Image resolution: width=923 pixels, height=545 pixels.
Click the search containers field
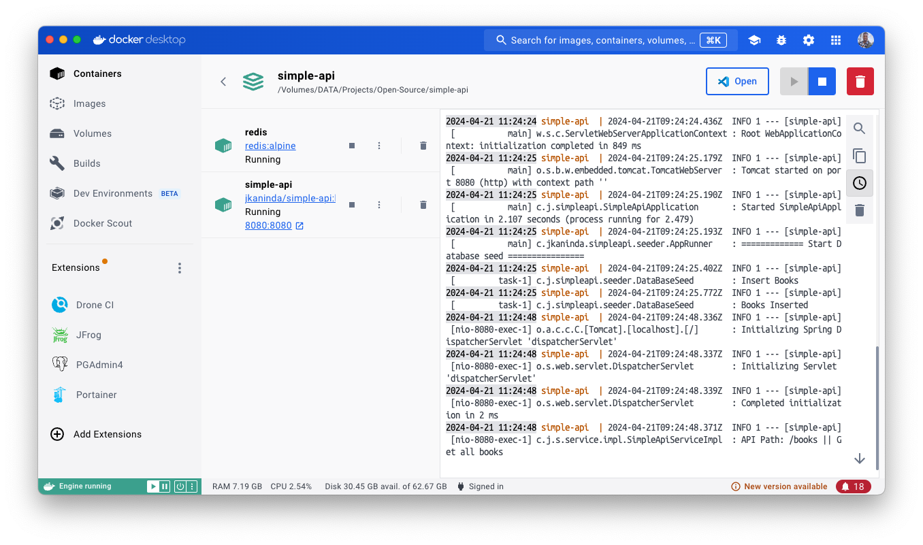(x=611, y=40)
